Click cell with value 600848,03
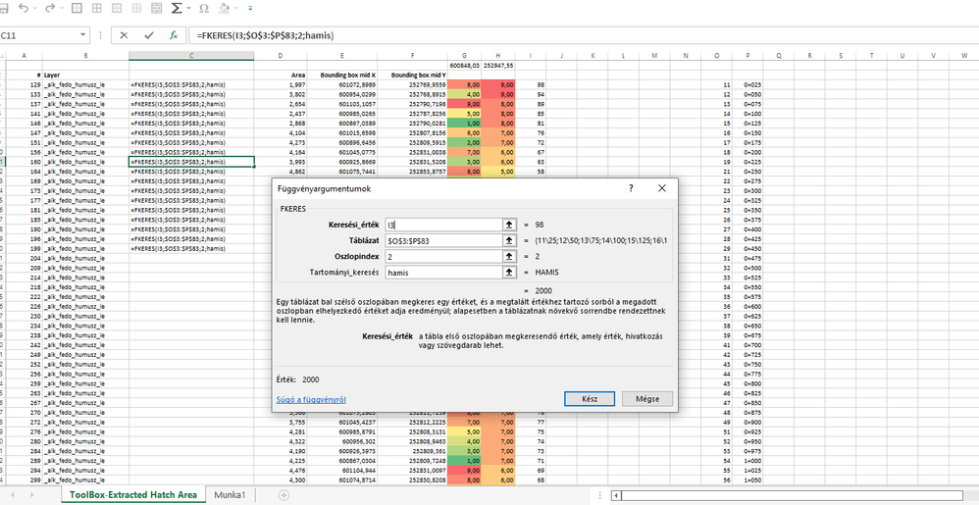979x505 pixels. [x=465, y=65]
